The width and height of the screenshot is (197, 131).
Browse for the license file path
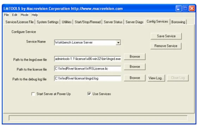[x=135, y=67]
